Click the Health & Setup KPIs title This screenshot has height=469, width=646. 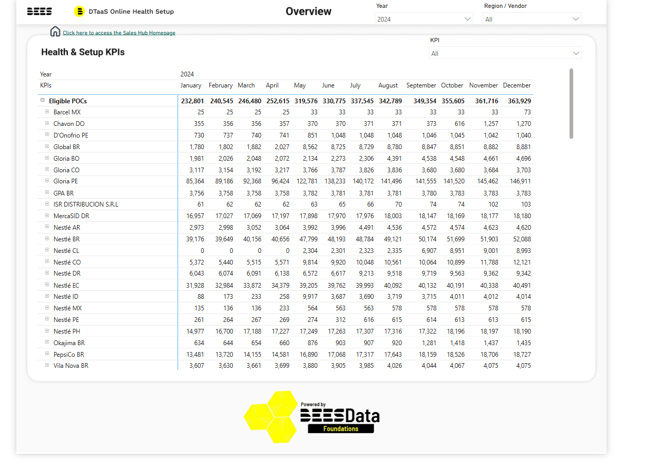coord(83,52)
